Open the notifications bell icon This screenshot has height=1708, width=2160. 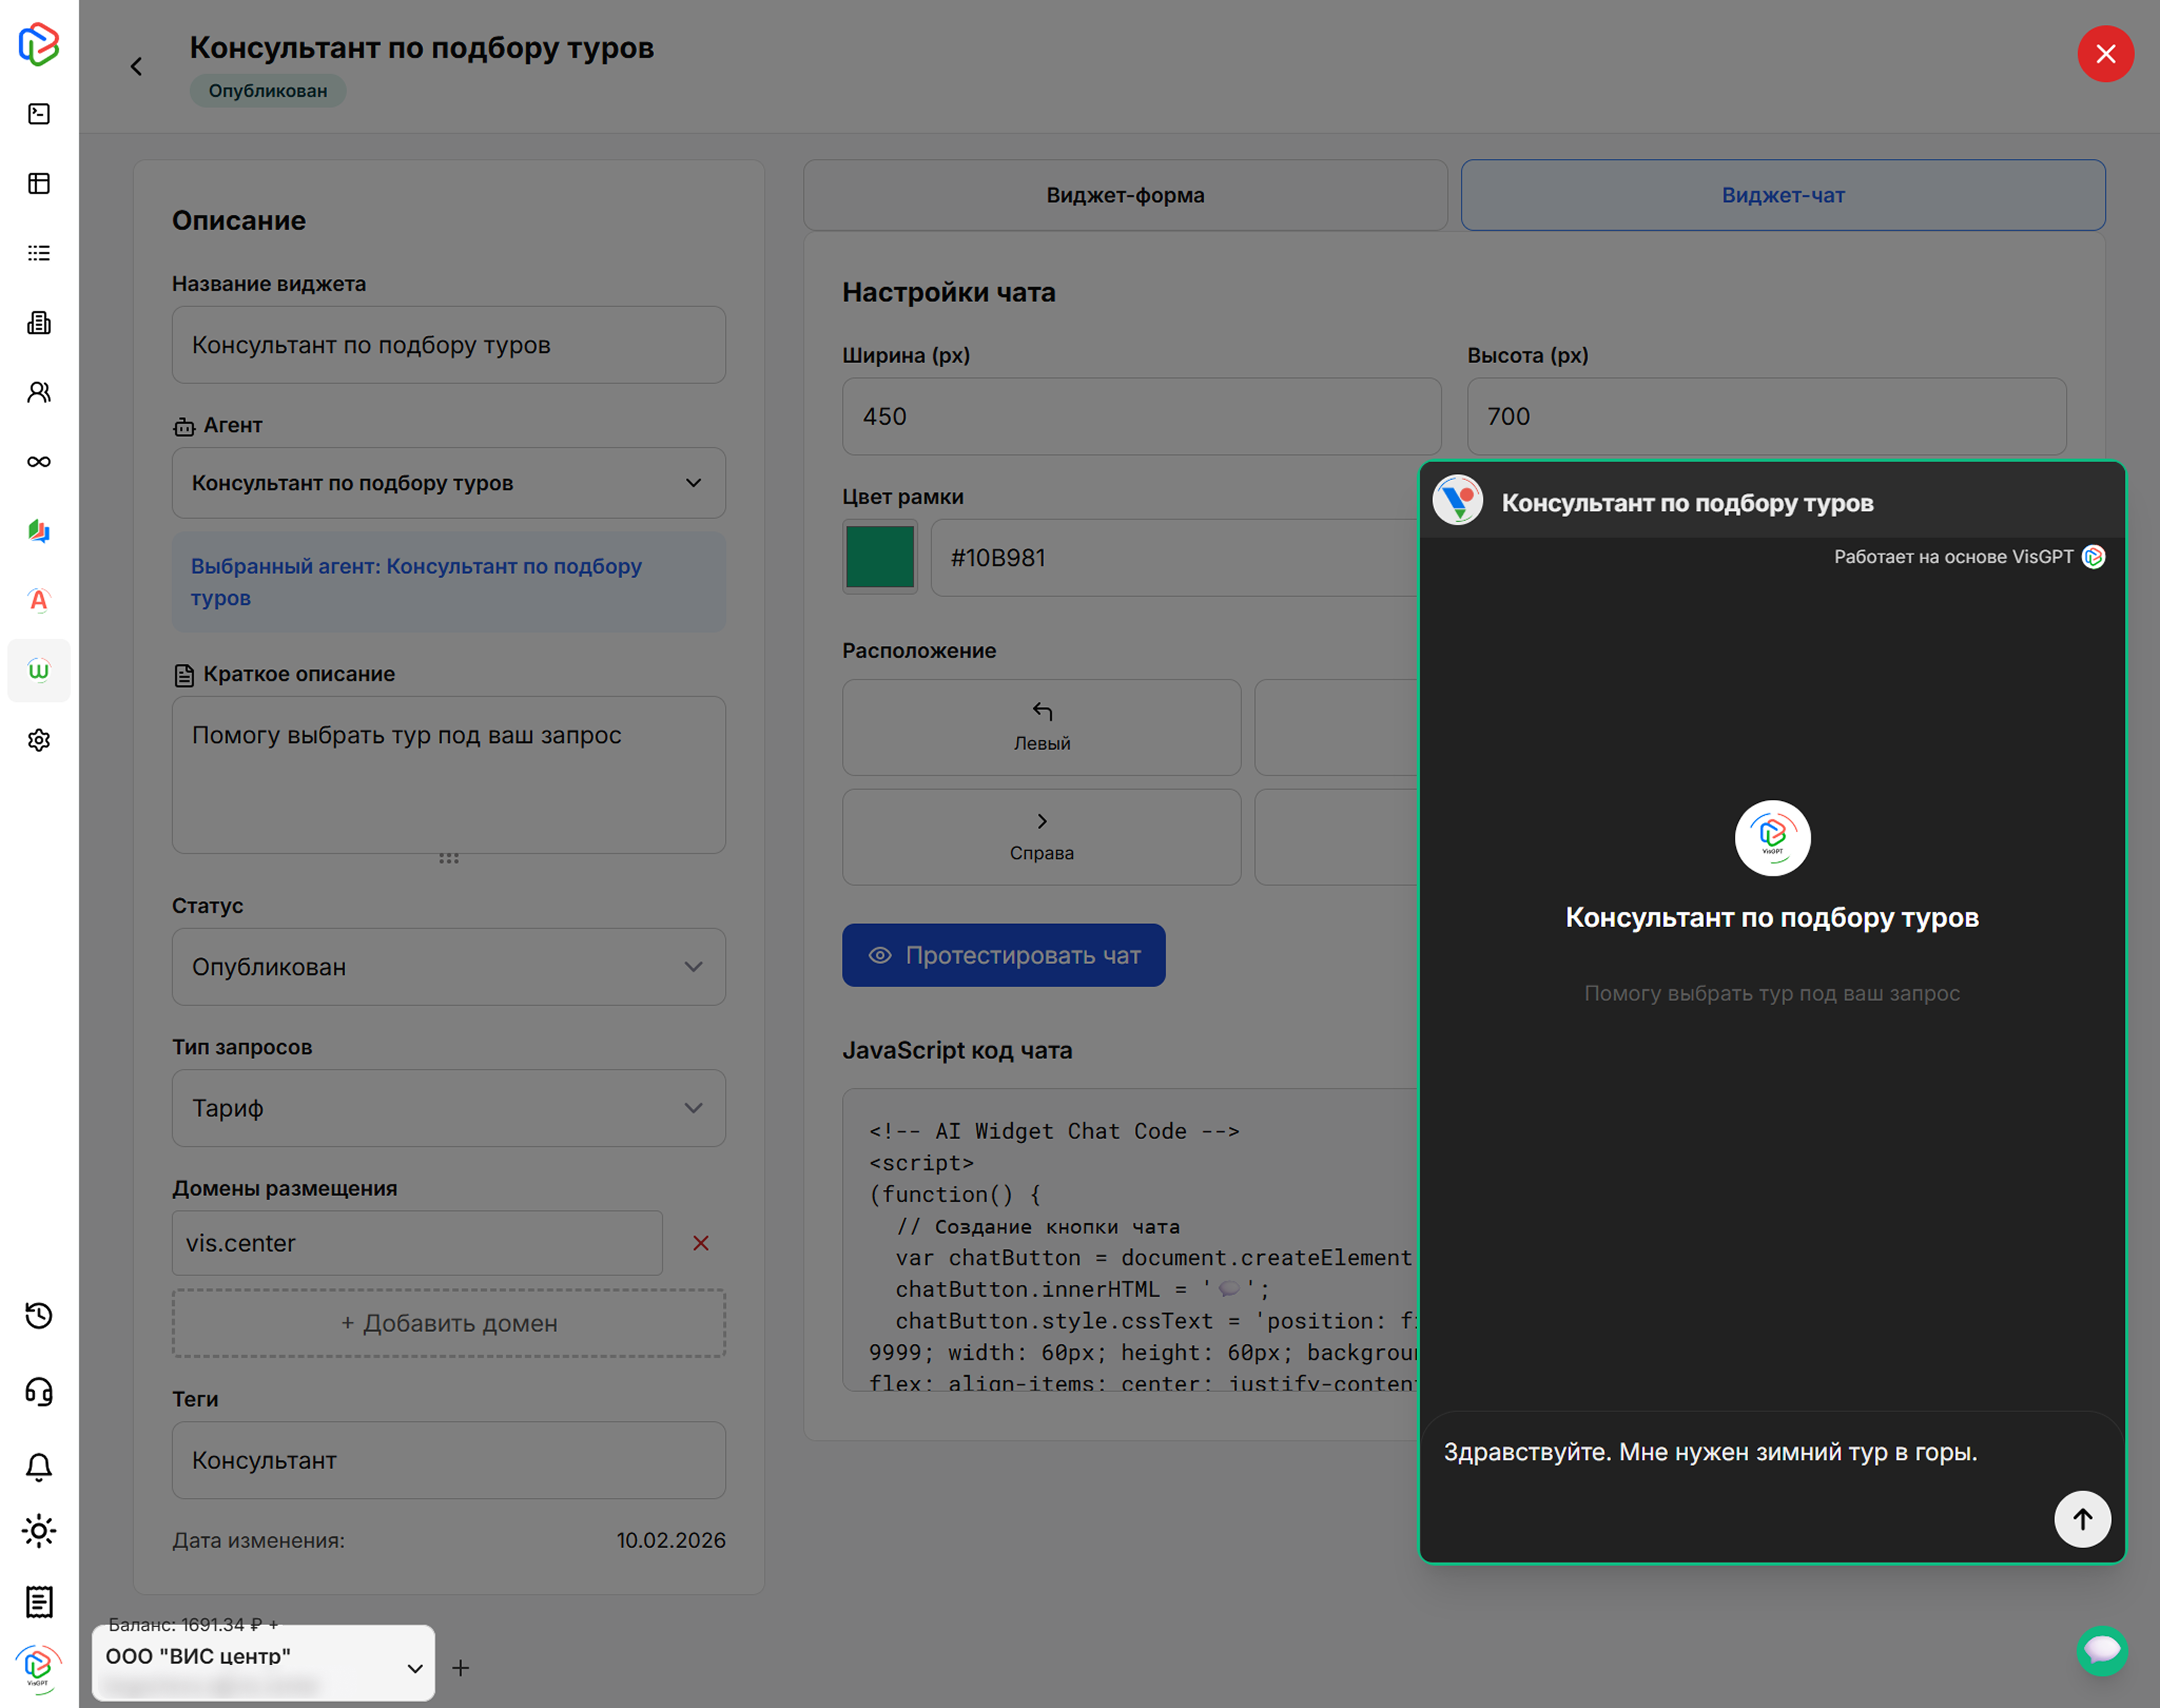click(39, 1467)
